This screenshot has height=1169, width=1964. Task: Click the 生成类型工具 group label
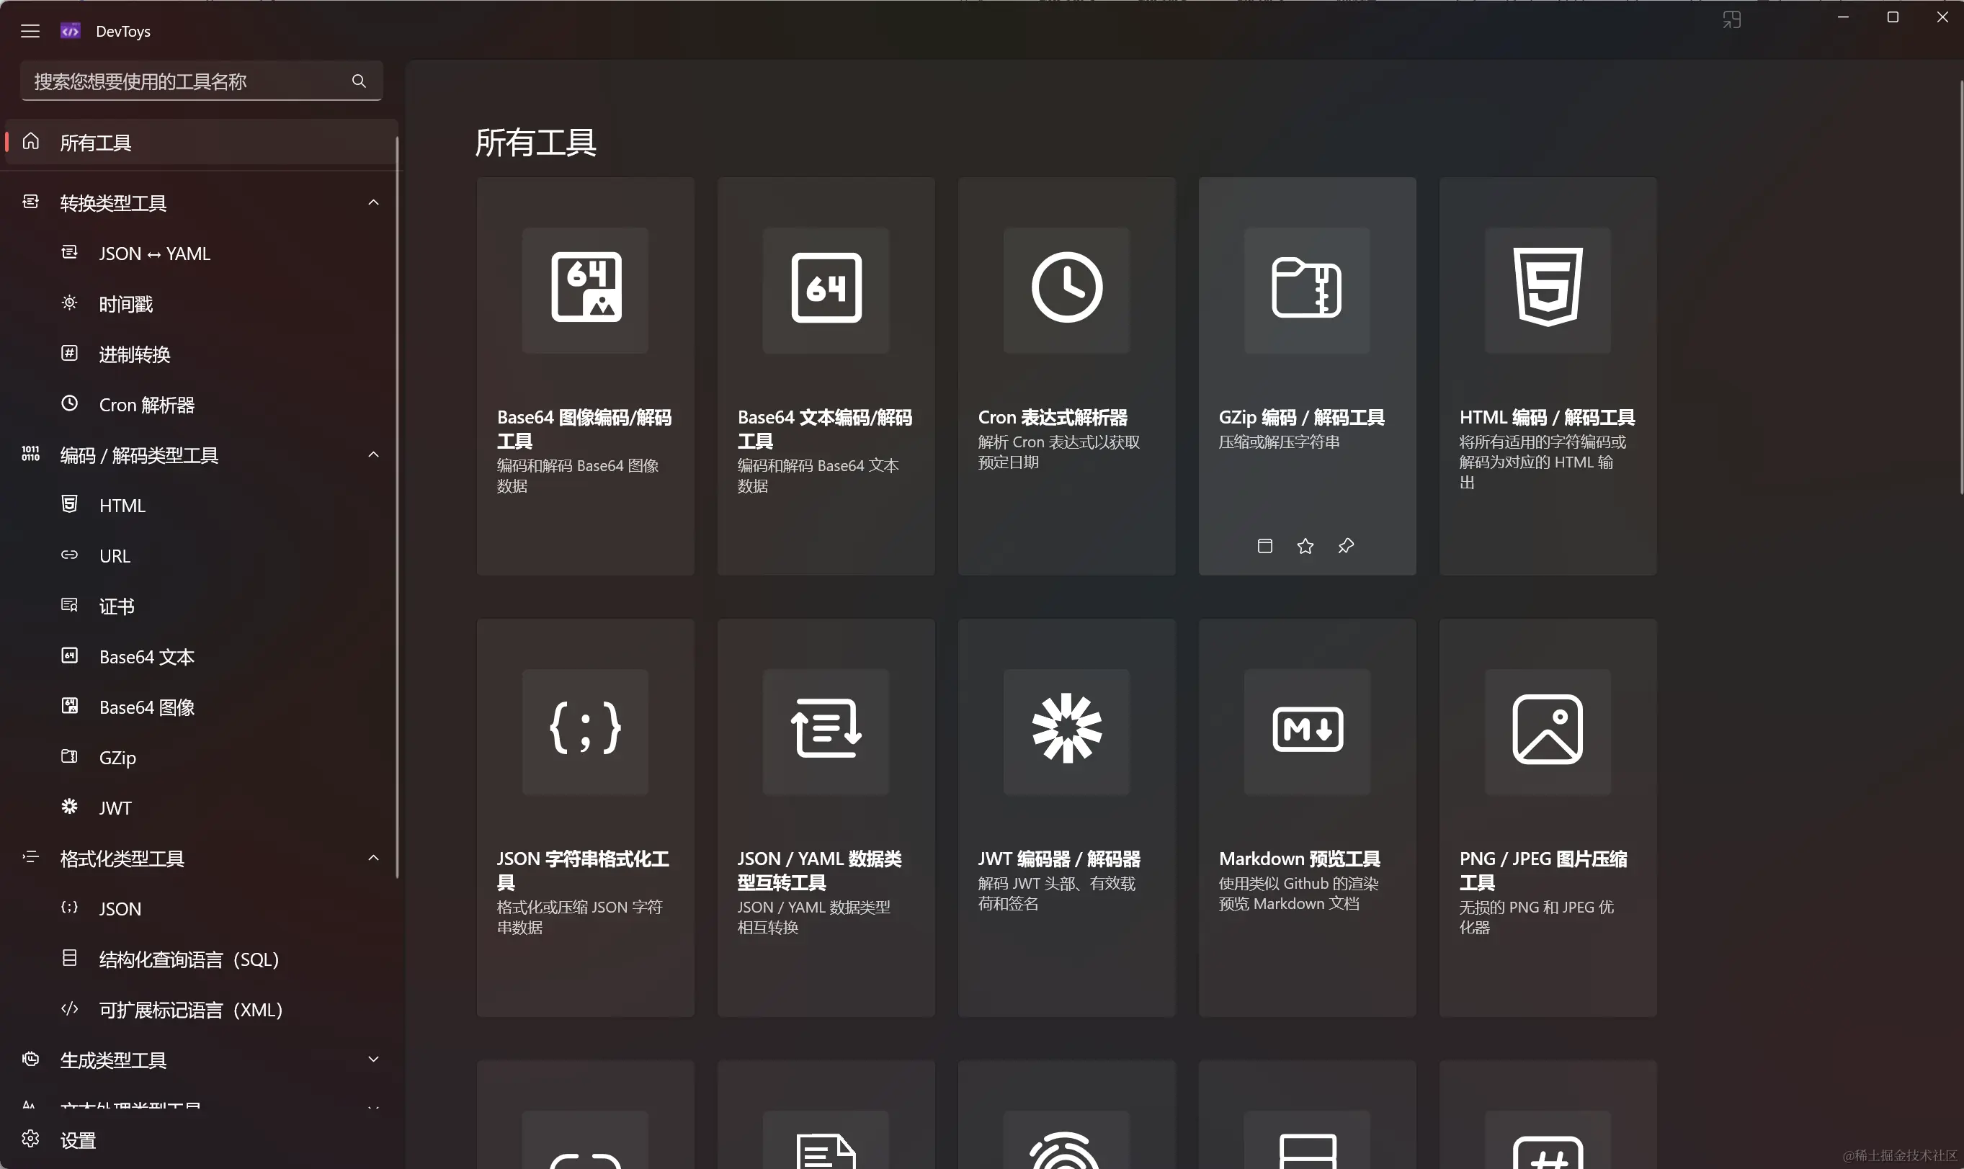113,1060
